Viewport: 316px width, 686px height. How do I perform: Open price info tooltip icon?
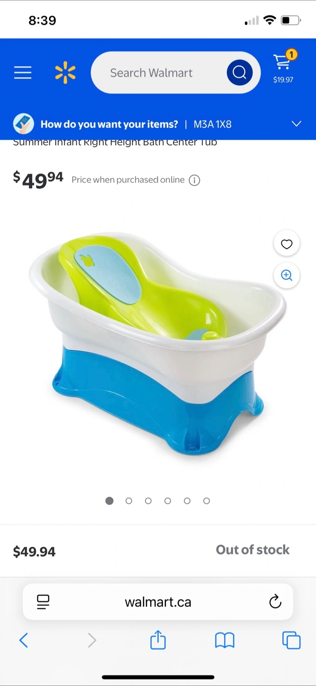(x=194, y=180)
